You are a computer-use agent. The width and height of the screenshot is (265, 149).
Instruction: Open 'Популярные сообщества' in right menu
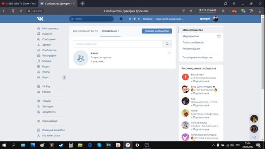(x=197, y=57)
